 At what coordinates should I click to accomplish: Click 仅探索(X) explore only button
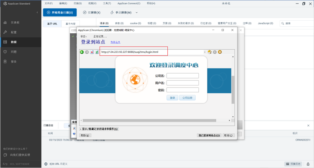pyautogui.click(x=92, y=12)
